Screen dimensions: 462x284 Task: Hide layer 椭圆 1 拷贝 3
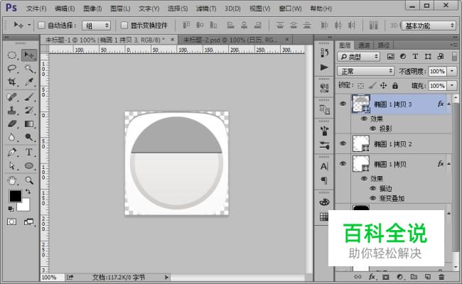(343, 104)
